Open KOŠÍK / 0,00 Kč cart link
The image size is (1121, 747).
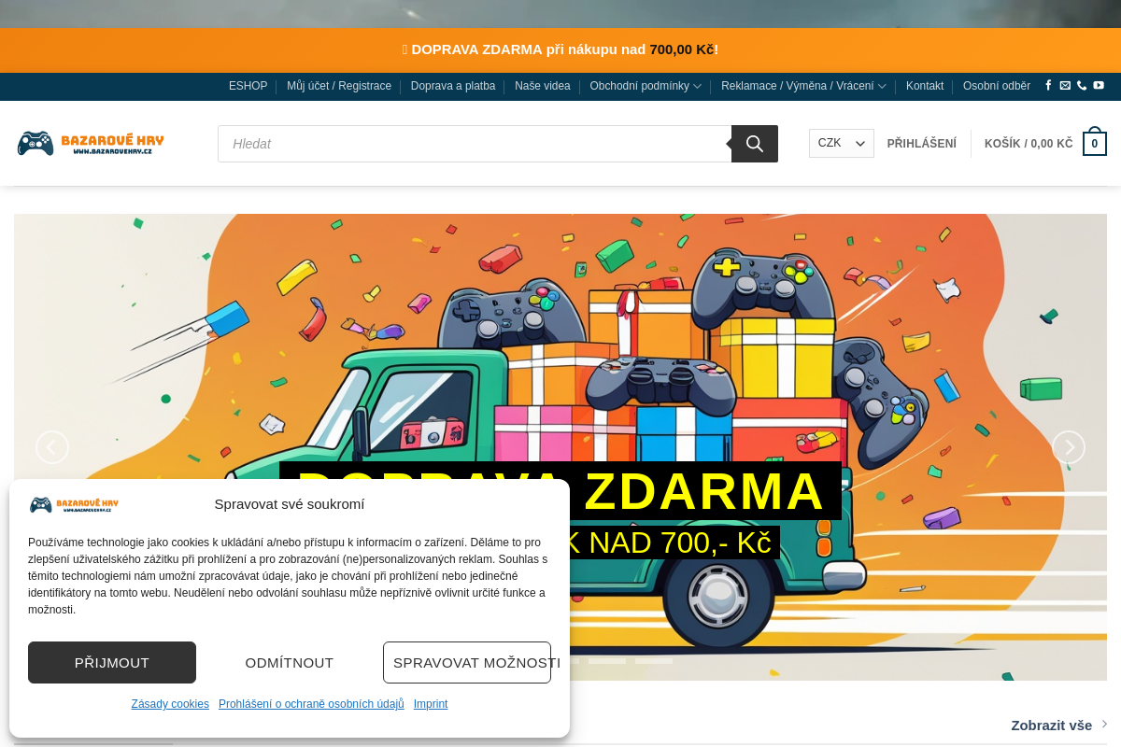[x=1029, y=144]
